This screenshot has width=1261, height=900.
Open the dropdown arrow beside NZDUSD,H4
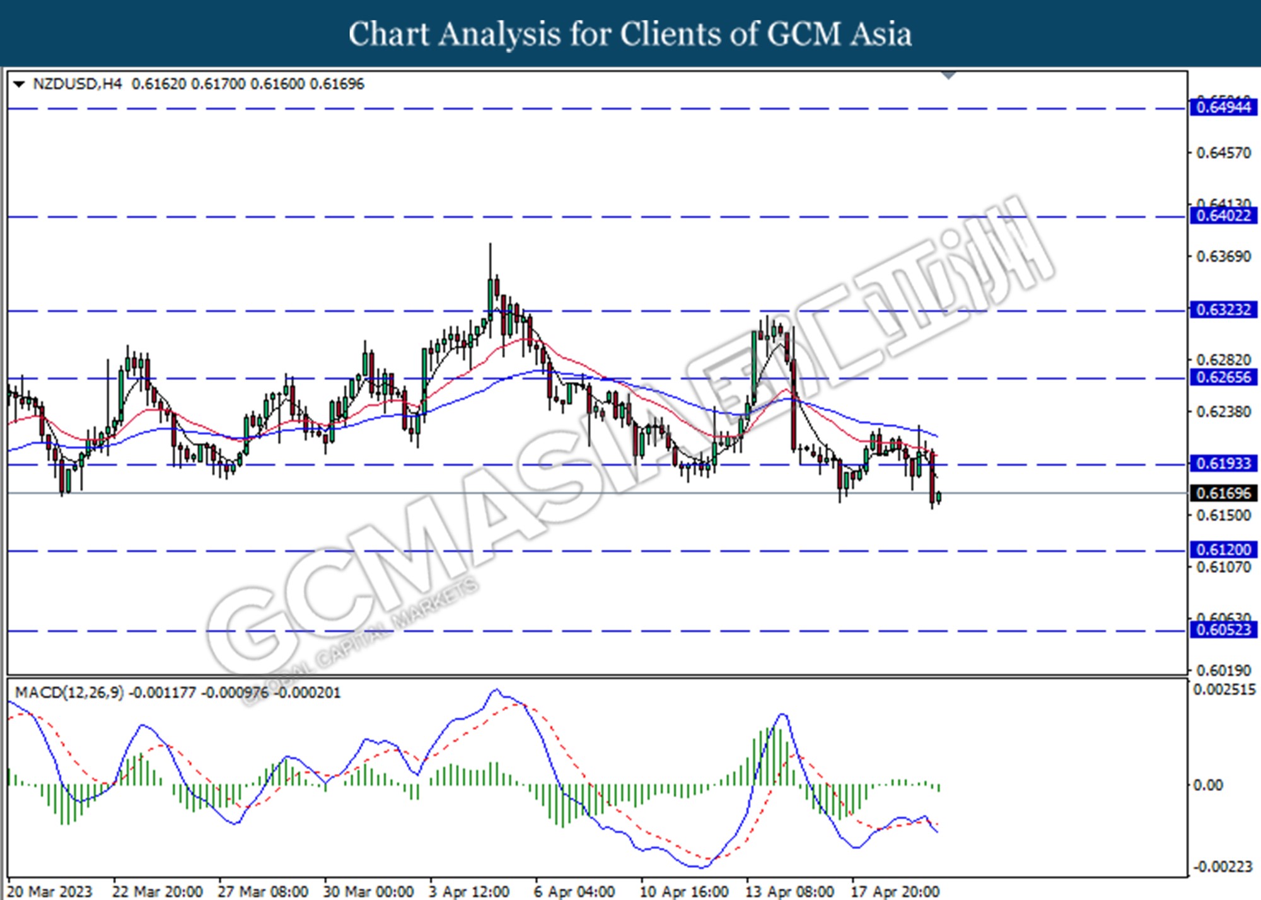[x=19, y=84]
